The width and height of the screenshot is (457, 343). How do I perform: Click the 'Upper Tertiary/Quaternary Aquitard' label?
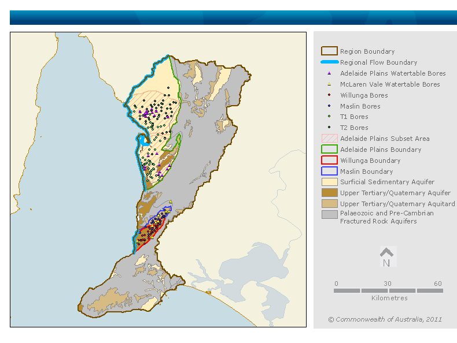(397, 204)
